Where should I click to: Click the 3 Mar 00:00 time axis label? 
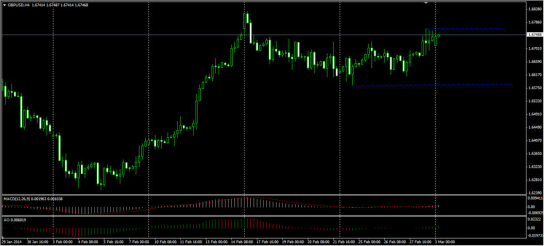[x=446, y=241]
